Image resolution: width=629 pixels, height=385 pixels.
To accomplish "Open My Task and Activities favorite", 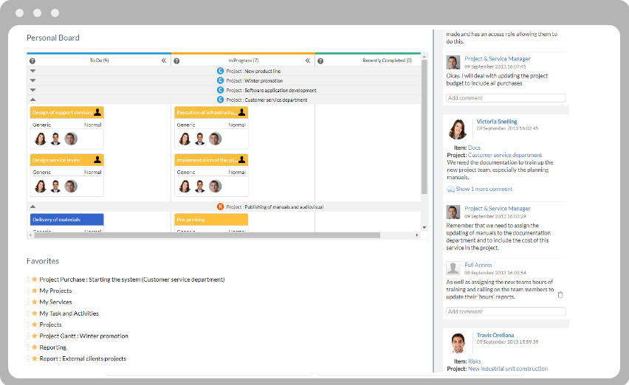I will 69,313.
